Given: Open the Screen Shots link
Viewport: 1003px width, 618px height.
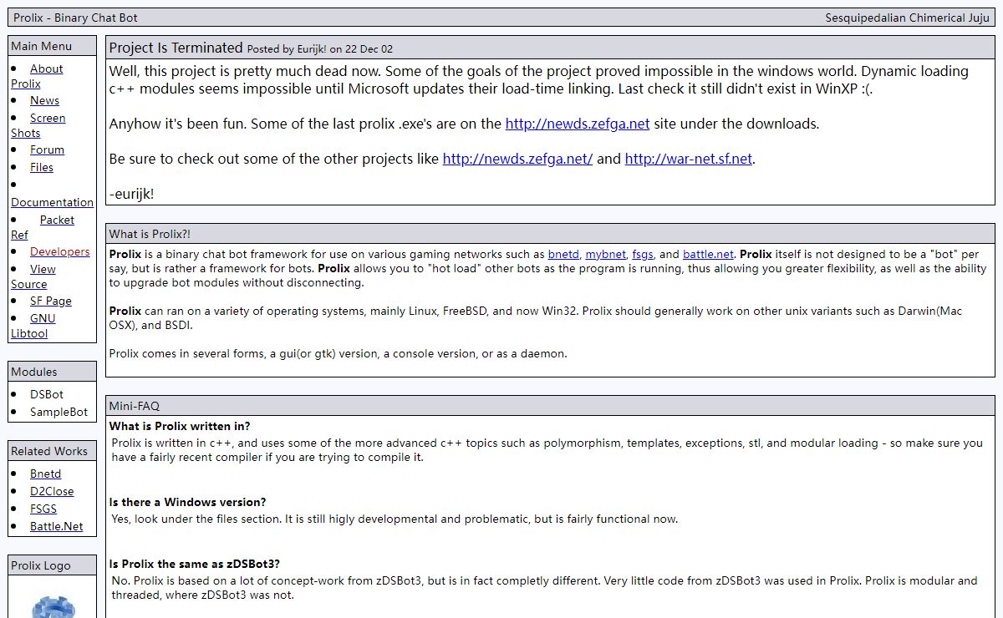Looking at the screenshot, I should pyautogui.click(x=47, y=119).
